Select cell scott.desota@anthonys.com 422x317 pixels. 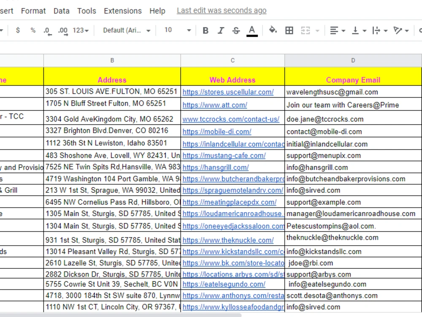tap(353, 295)
